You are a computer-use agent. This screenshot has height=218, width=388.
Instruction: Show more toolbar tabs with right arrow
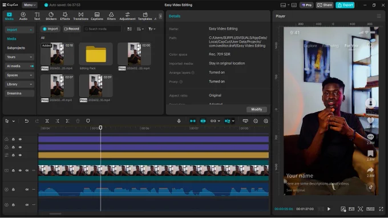pyautogui.click(x=160, y=17)
